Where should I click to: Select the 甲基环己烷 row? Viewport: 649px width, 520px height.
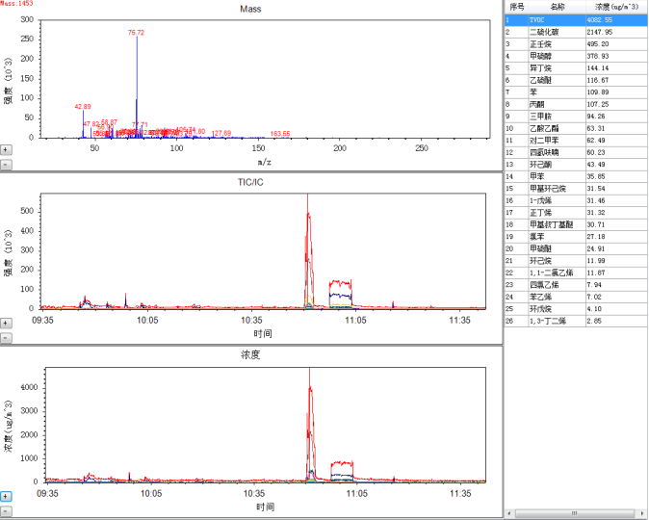[x=576, y=189]
